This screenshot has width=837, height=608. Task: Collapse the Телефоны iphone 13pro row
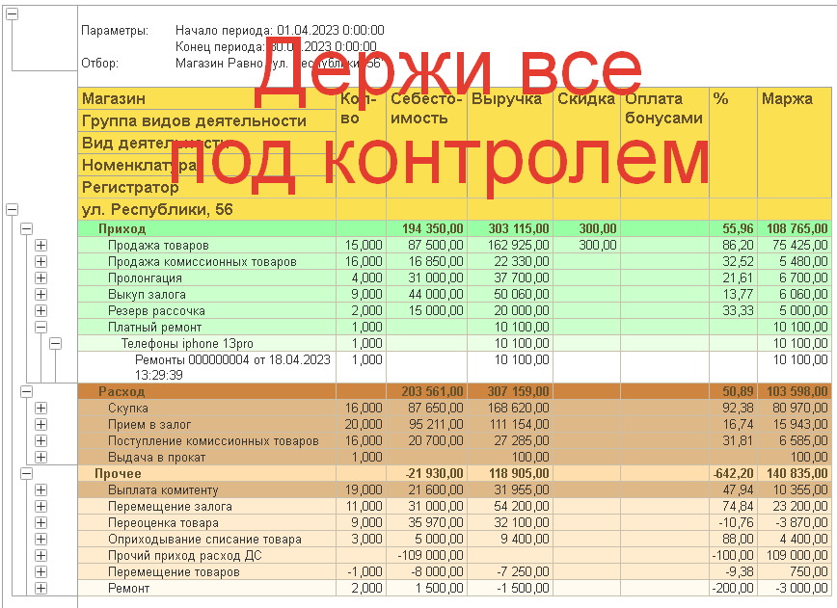(x=55, y=343)
